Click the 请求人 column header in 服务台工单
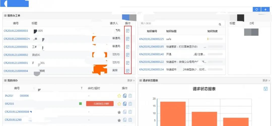The image size is (272, 126). click(114, 23)
